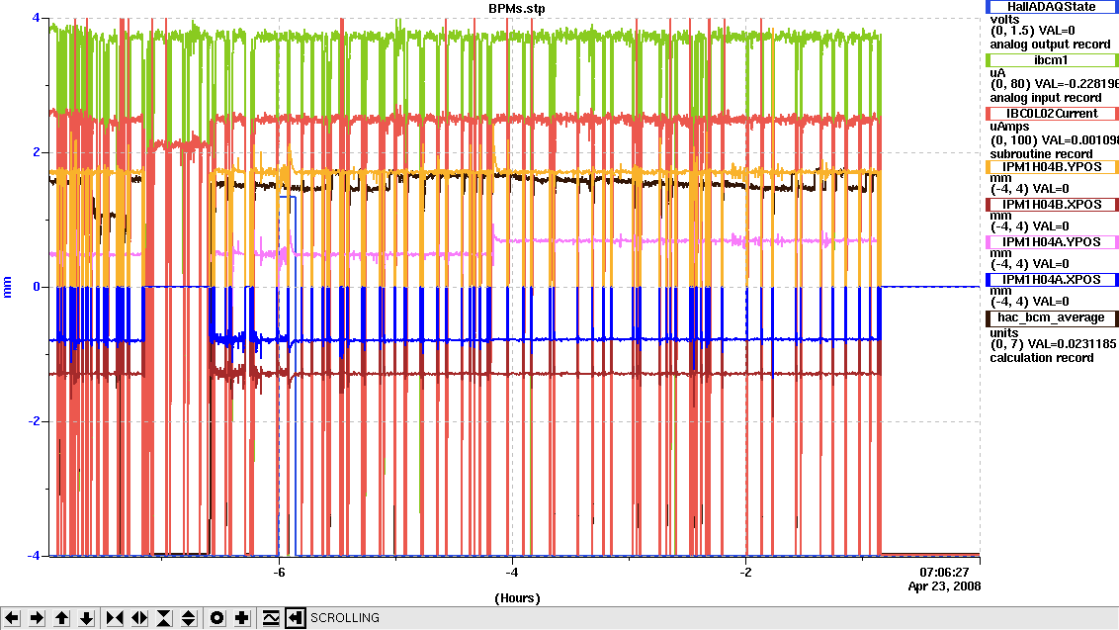Select the IPM1H04B.YPOS legend label
Screen dimensions: 1119x630
tap(1051, 167)
